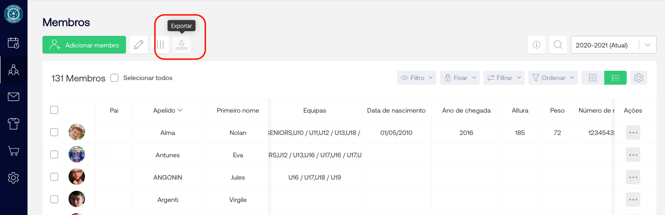The width and height of the screenshot is (665, 215).
Task: Click Argenti Virgile's profile photo
Action: (77, 199)
